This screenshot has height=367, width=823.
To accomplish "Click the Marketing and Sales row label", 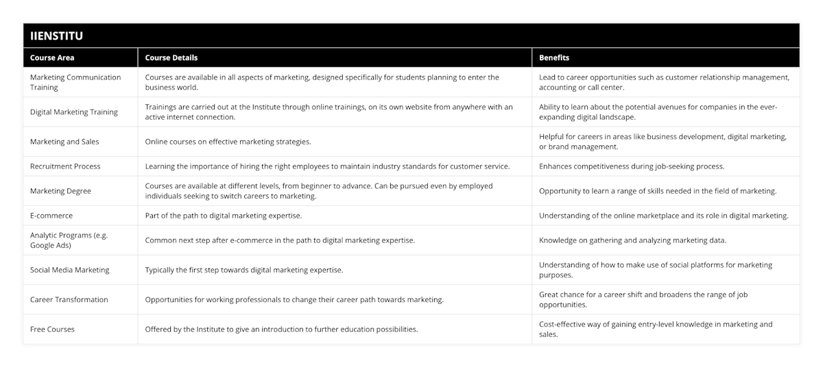I will coord(64,142).
